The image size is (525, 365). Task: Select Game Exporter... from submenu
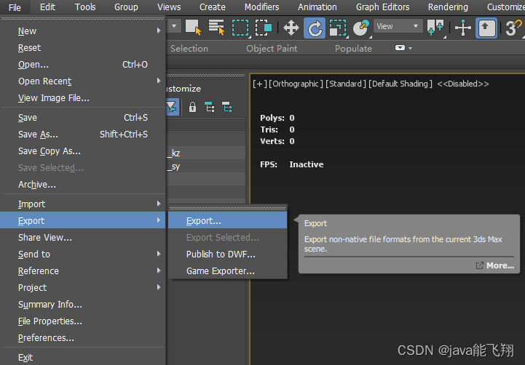[x=220, y=271]
